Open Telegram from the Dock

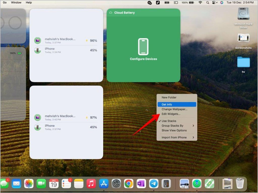(154, 183)
